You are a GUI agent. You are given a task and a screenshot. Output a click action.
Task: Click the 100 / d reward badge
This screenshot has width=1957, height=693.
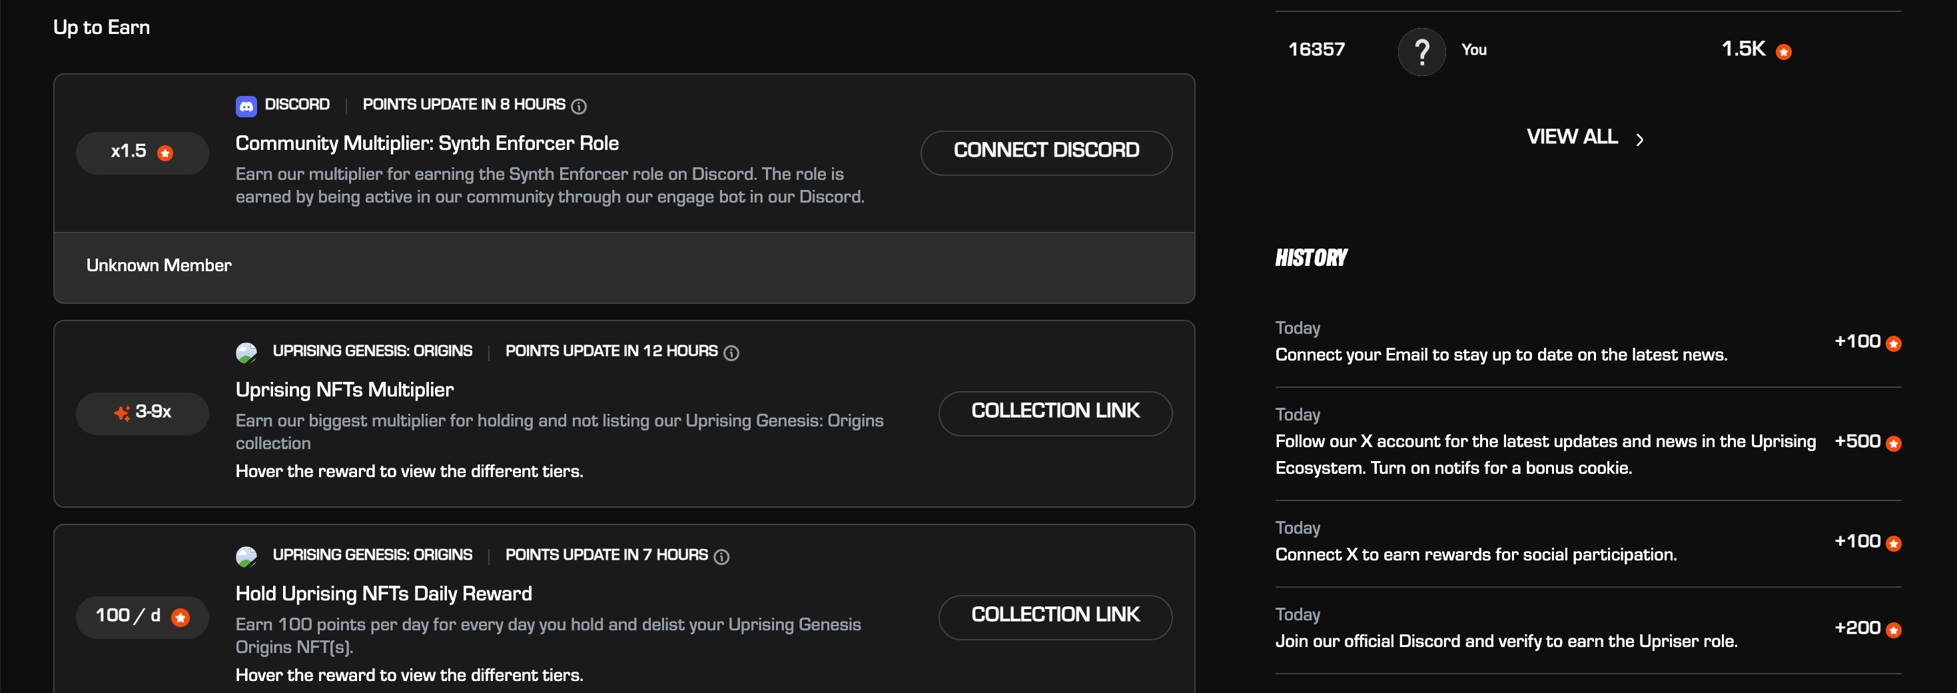(x=142, y=616)
